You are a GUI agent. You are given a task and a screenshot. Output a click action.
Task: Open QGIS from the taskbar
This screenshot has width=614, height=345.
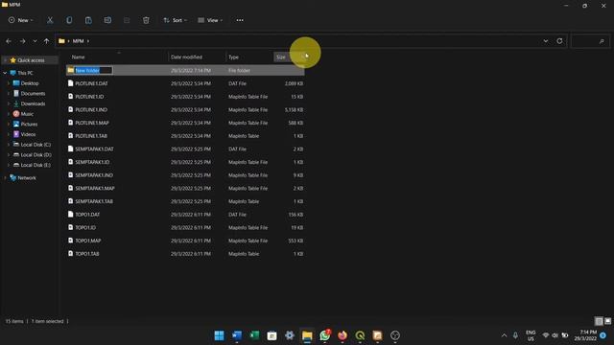(361, 335)
